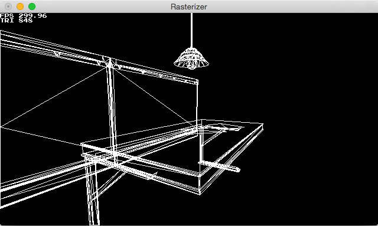Viewport: 378px width, 226px height.
Task: Click the yellow minimize window button
Action: click(x=20, y=6)
